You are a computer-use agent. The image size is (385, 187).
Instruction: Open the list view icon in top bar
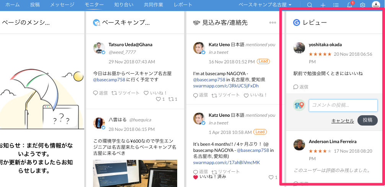pyautogui.click(x=336, y=5)
